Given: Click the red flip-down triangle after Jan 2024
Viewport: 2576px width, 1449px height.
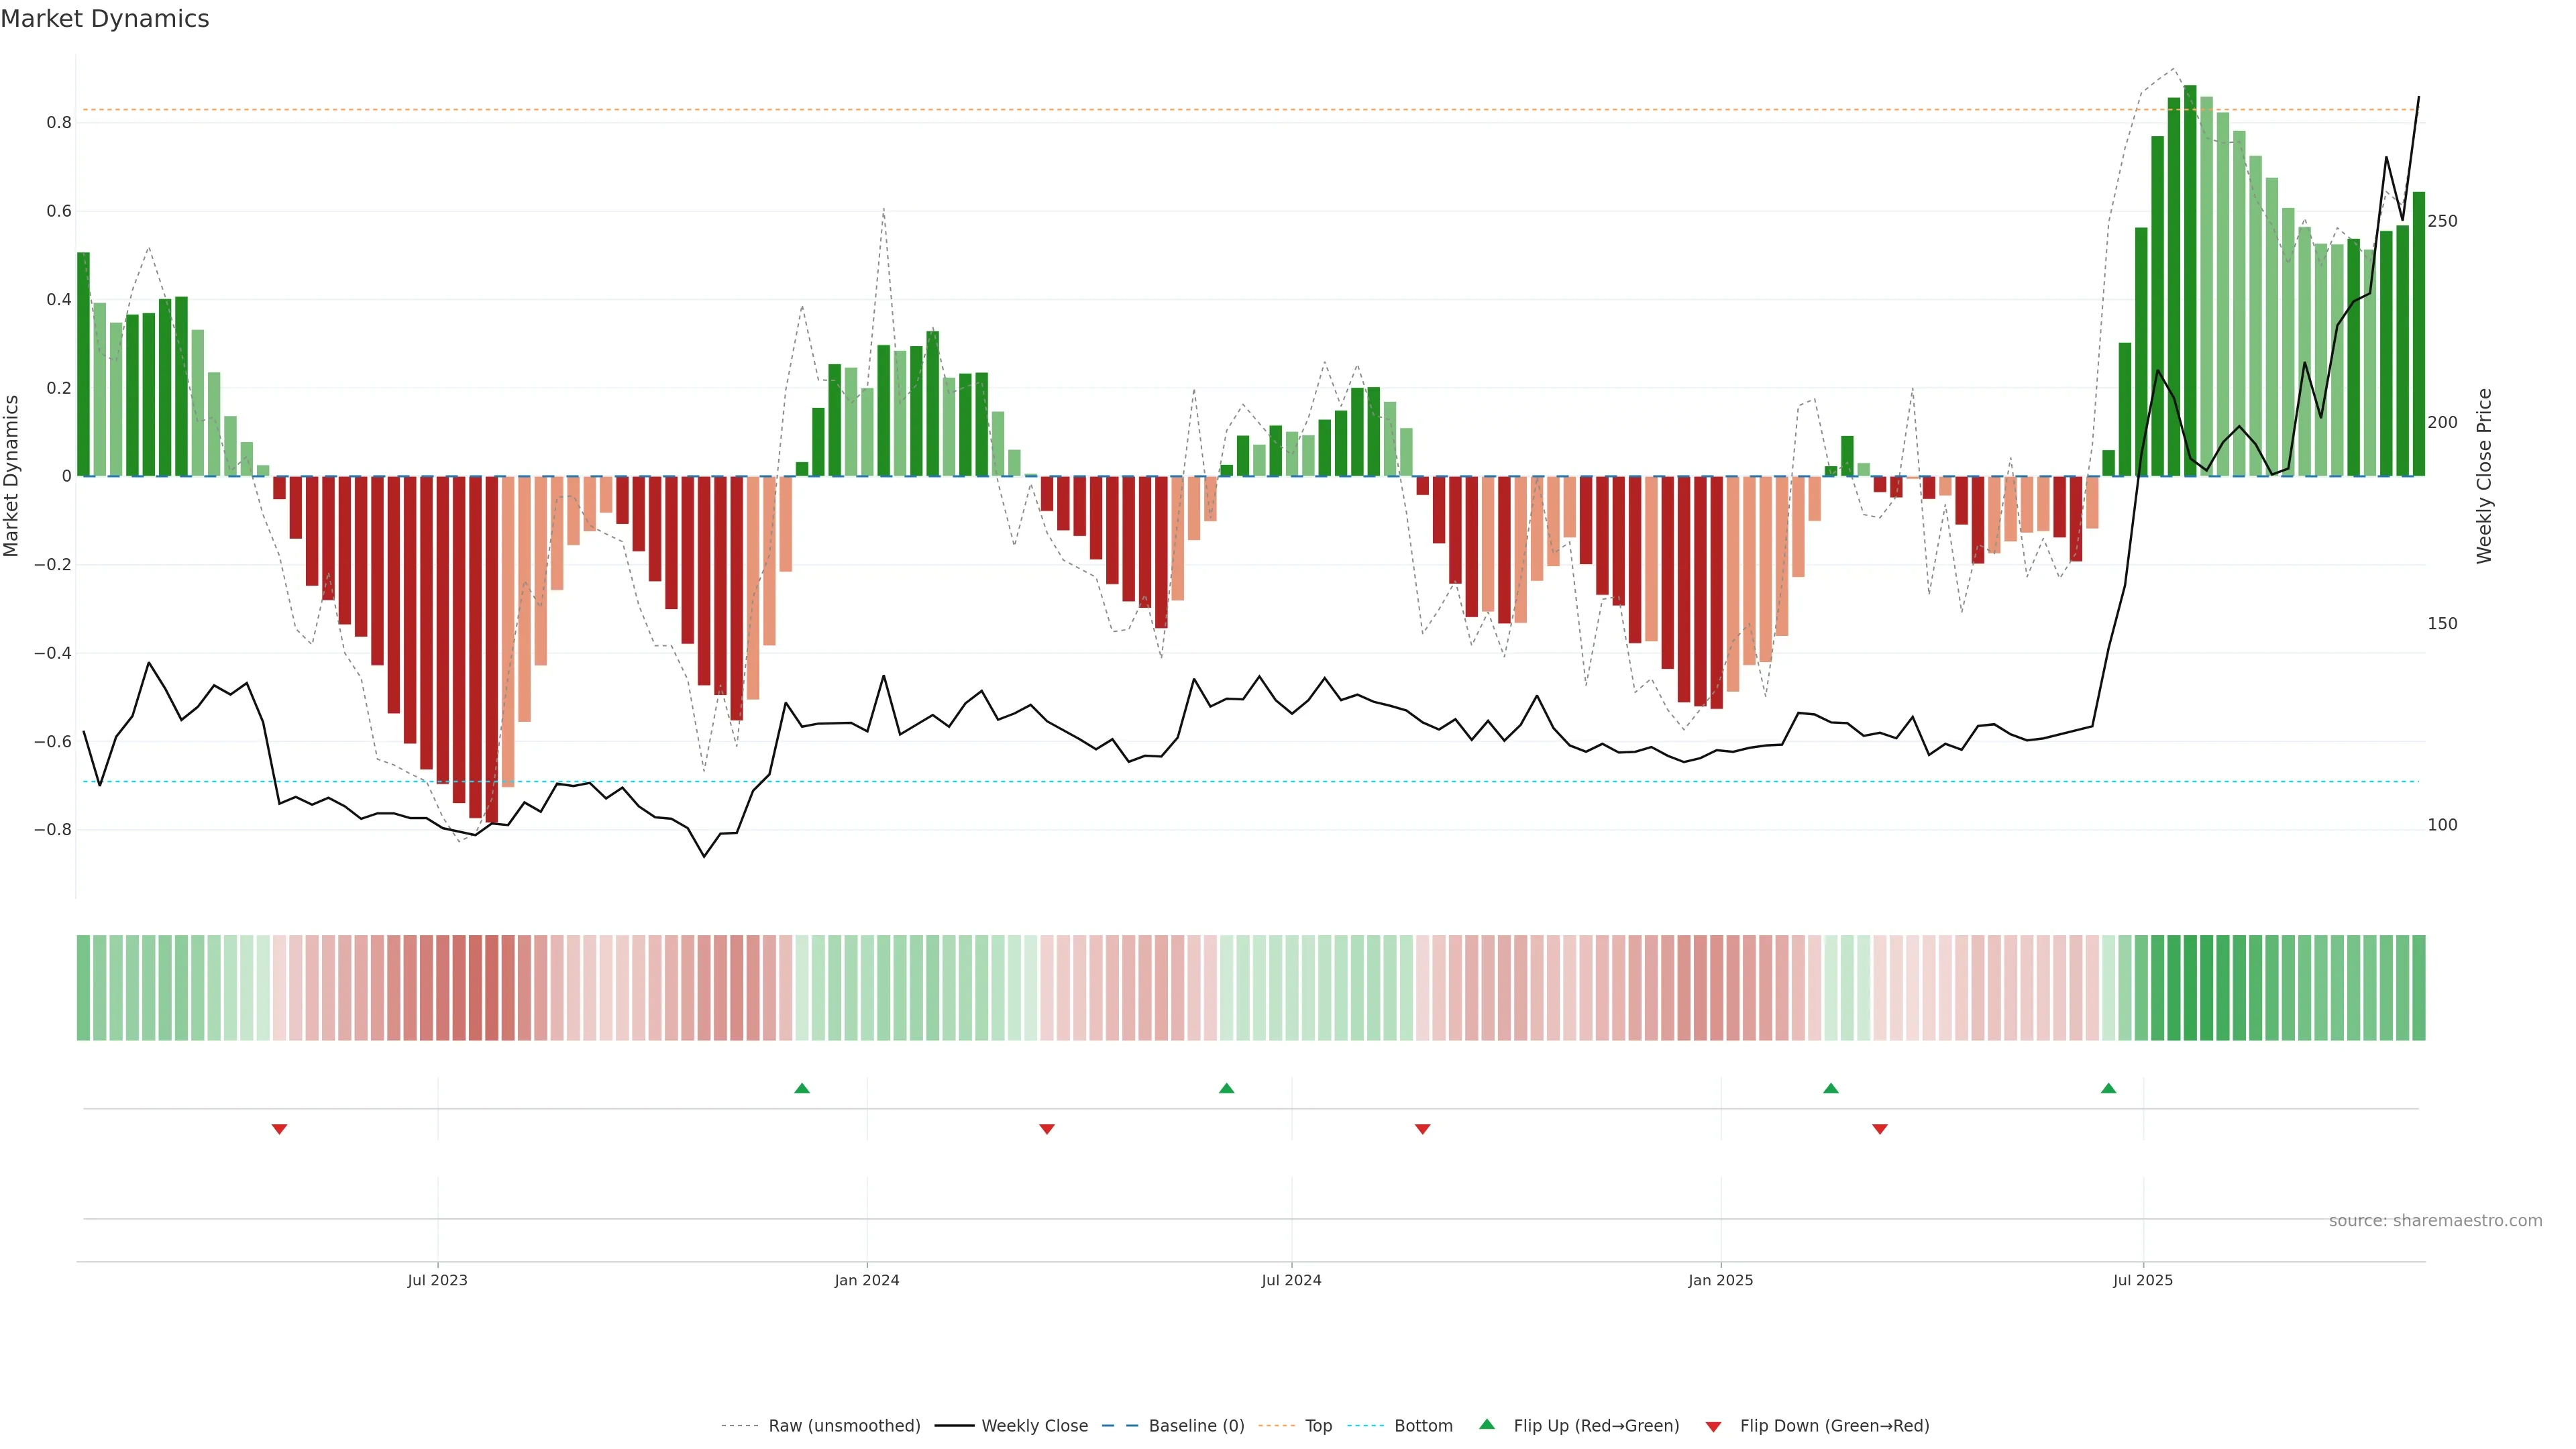Looking at the screenshot, I should [1046, 1129].
